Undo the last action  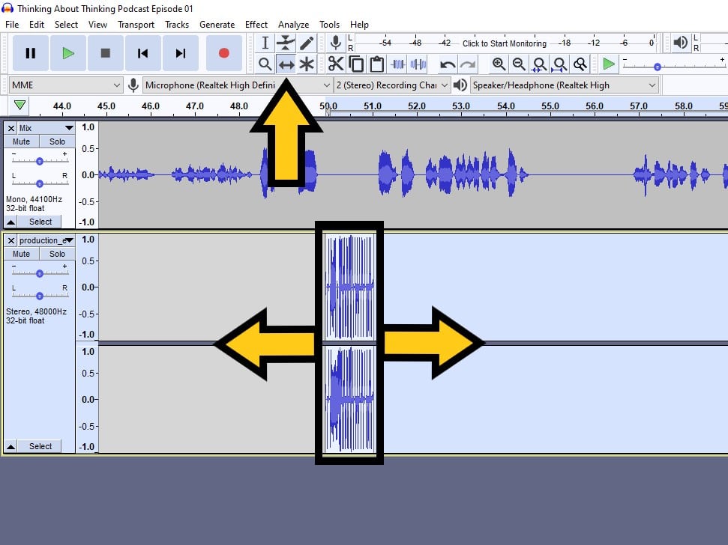[x=448, y=64]
